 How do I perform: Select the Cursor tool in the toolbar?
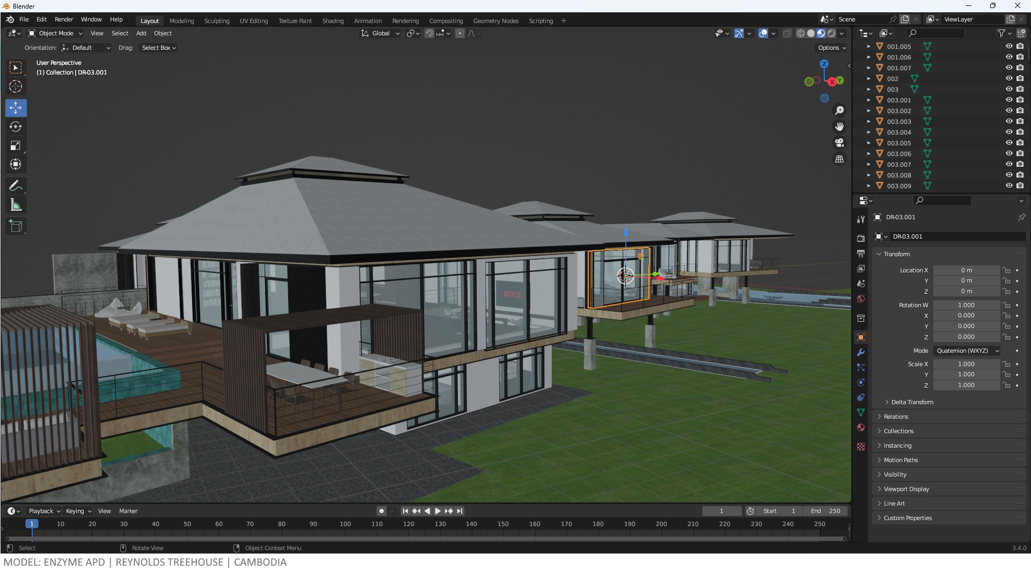pos(16,87)
